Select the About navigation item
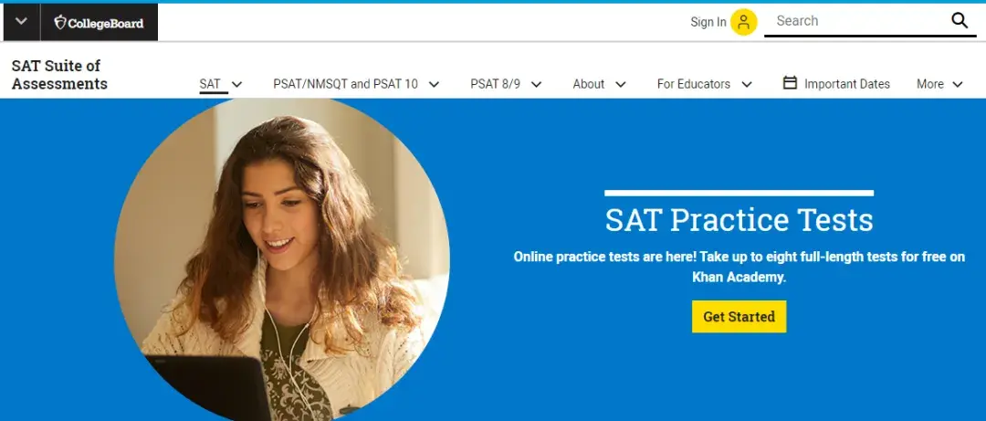Screen dimensions: 986x421 coord(589,84)
